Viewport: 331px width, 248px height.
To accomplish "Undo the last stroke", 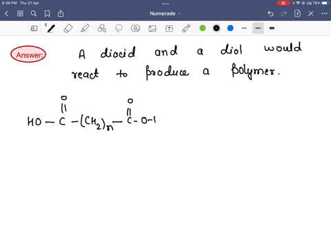I will [x=270, y=14].
